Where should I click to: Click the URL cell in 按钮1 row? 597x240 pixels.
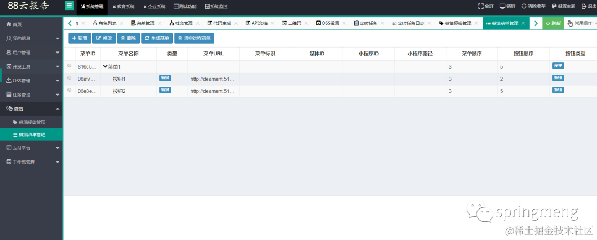[212, 79]
